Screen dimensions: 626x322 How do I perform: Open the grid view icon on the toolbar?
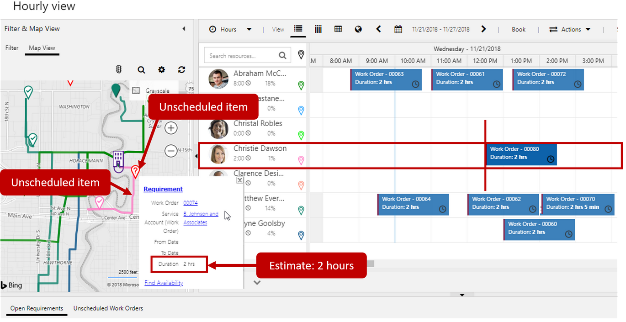tap(338, 29)
